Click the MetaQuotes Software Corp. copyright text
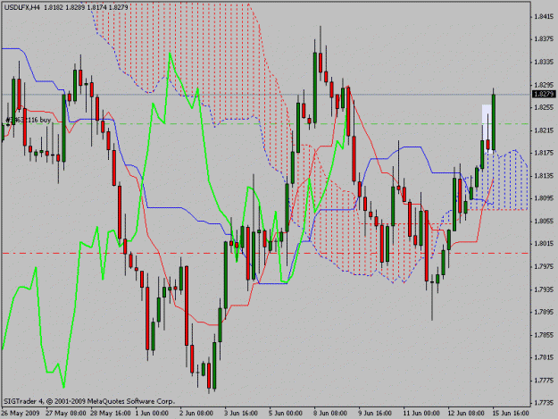 click(89, 401)
